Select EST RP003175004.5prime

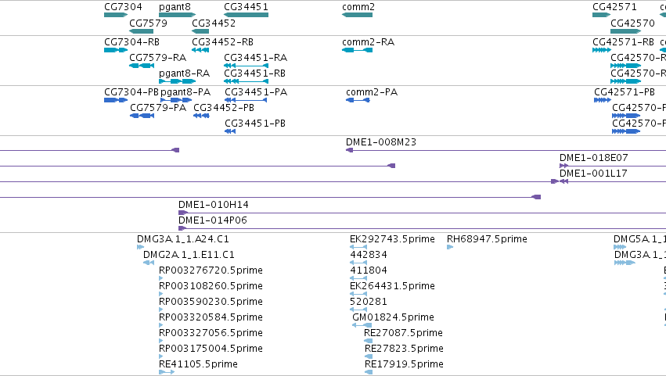[x=211, y=349]
